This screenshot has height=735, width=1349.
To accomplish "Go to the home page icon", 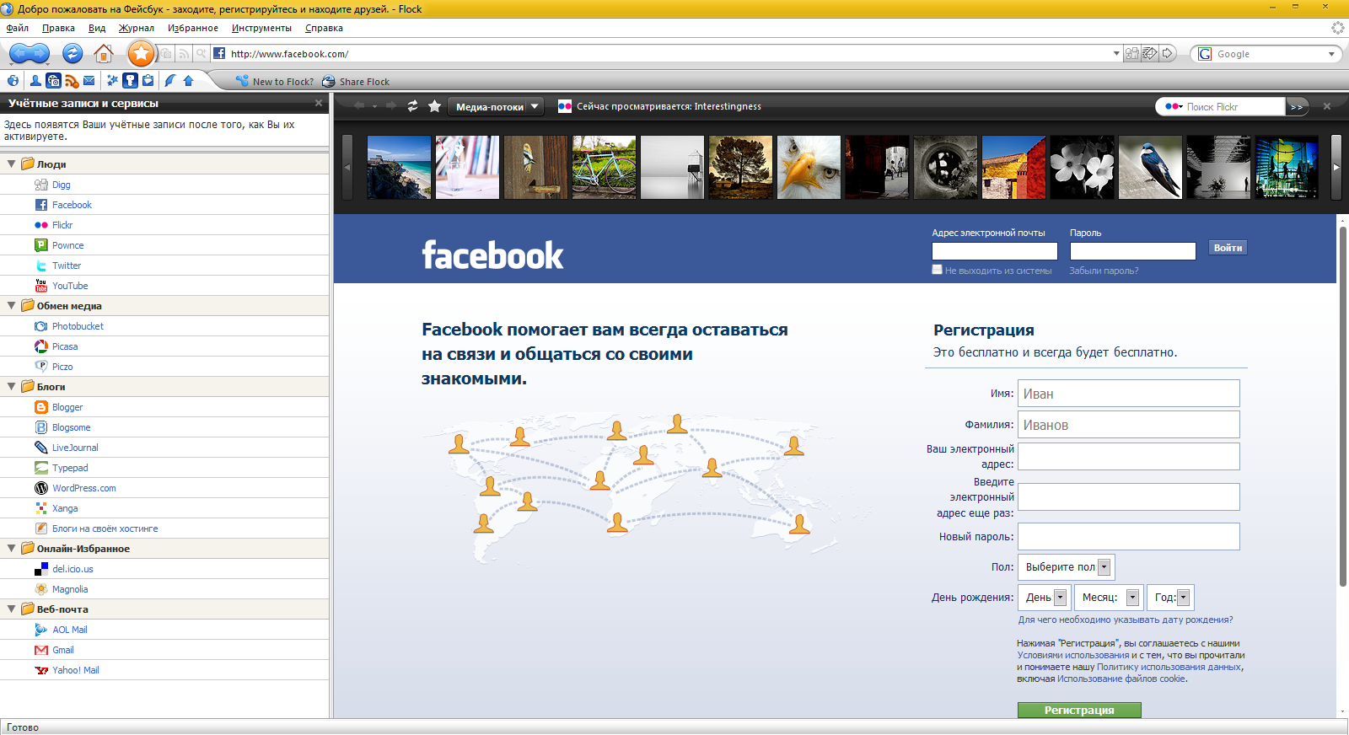I will [104, 54].
